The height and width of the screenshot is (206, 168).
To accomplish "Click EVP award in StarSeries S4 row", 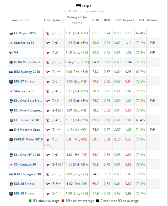I will 152,43.
